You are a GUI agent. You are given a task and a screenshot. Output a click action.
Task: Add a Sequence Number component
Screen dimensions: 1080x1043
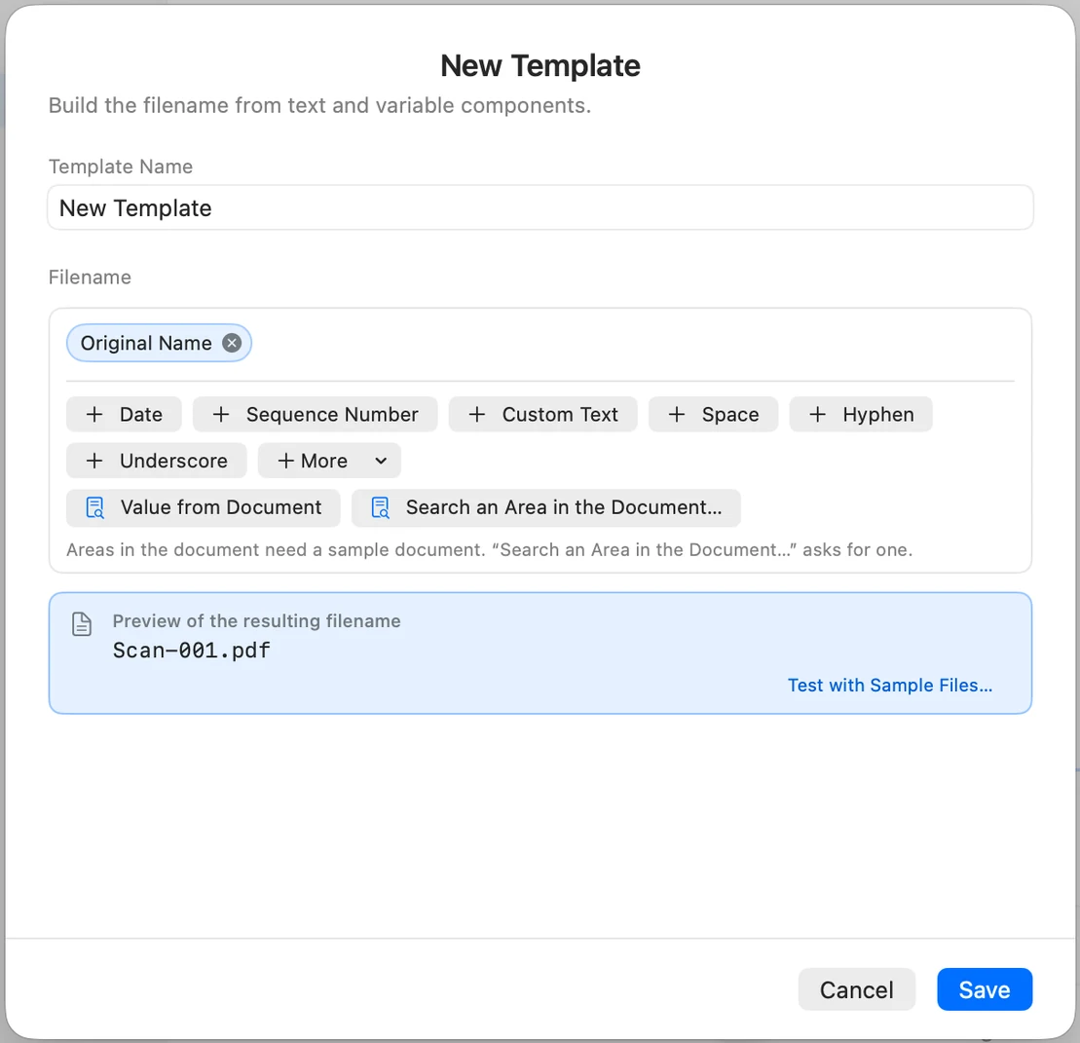click(x=315, y=414)
